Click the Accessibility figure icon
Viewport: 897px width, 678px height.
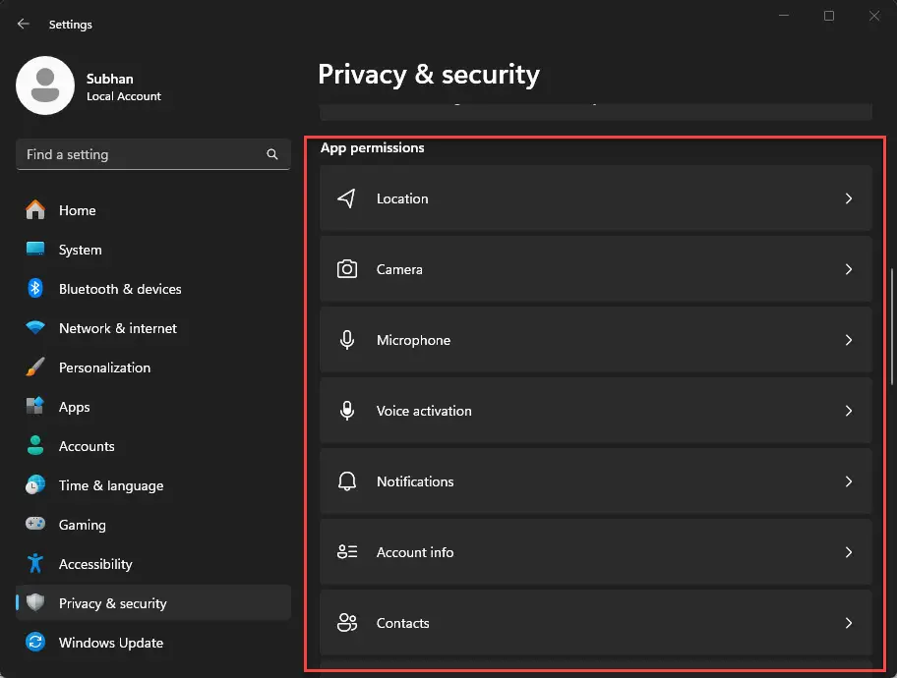coord(35,563)
